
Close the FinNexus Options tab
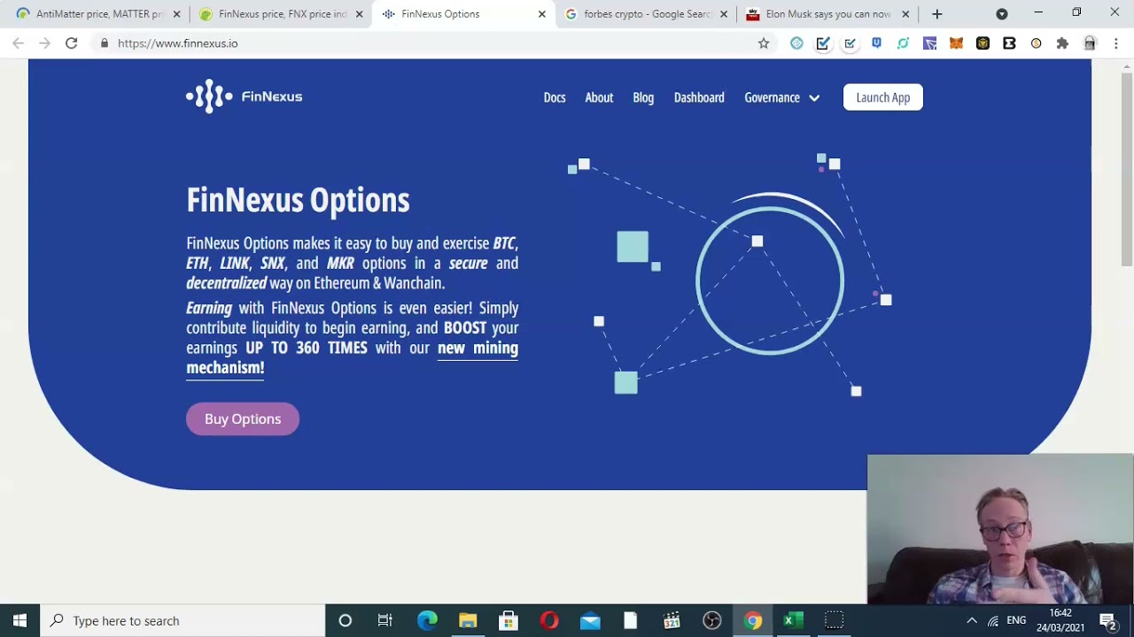(541, 14)
